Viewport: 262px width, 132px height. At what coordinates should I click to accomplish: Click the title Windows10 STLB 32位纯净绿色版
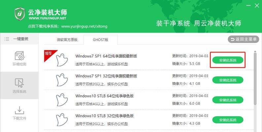coord(104,115)
